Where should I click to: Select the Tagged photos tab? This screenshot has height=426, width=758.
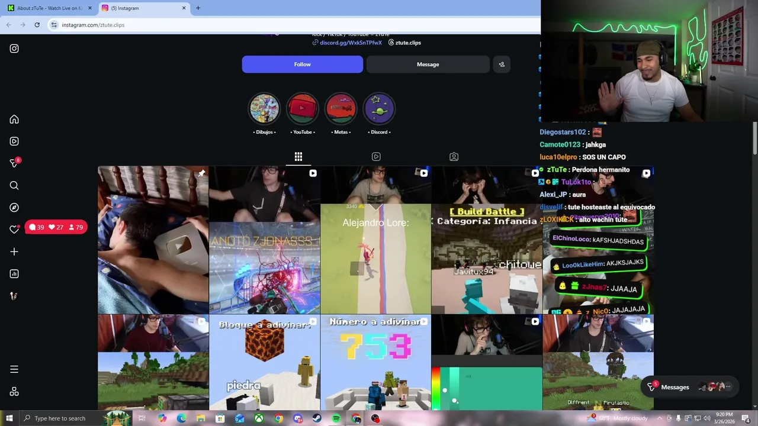454,157
